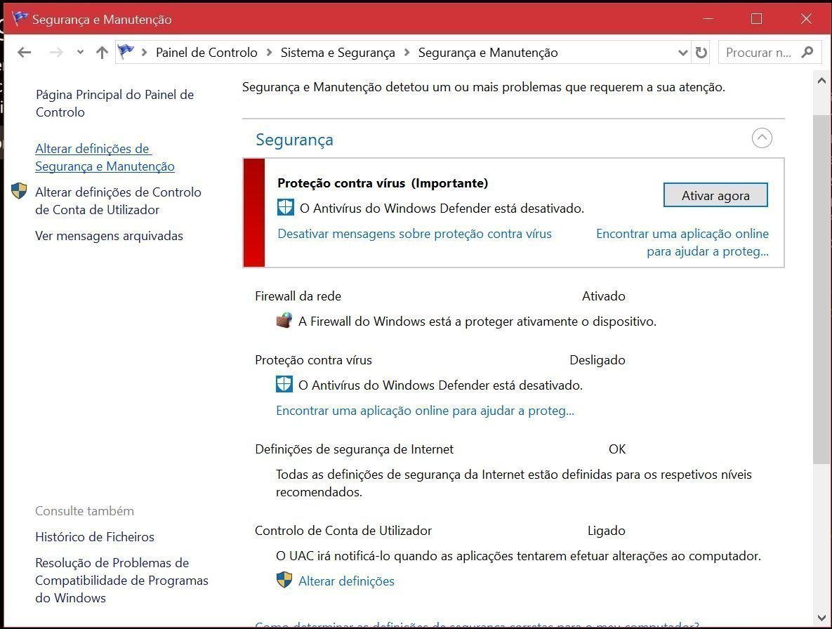This screenshot has height=629, width=832.
Task: Click the Segurança section heading
Action: pos(294,140)
